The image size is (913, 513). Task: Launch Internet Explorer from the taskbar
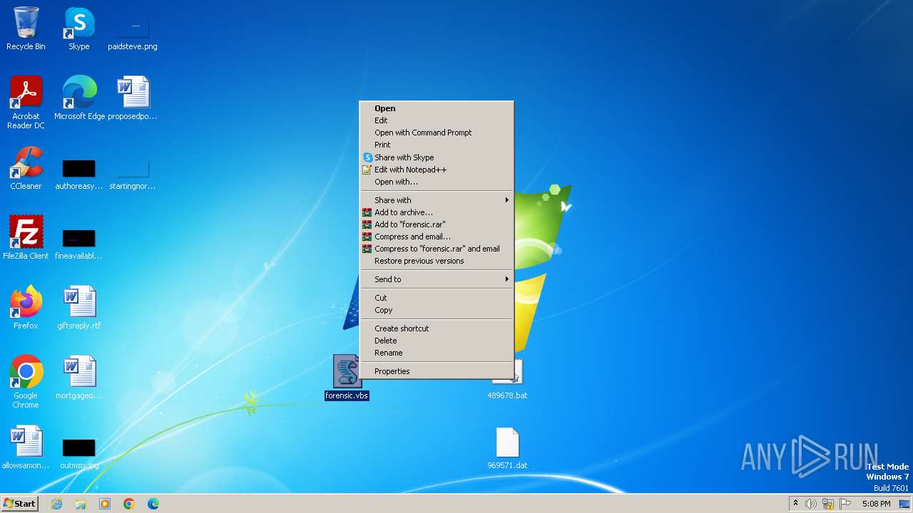tap(56, 504)
